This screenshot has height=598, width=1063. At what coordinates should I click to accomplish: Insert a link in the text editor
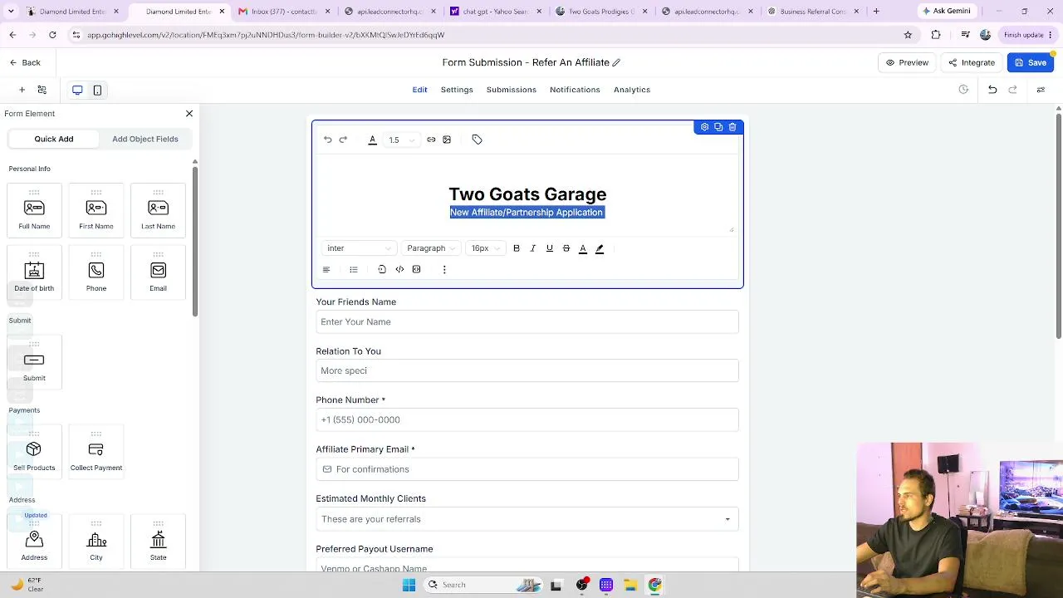pos(431,140)
